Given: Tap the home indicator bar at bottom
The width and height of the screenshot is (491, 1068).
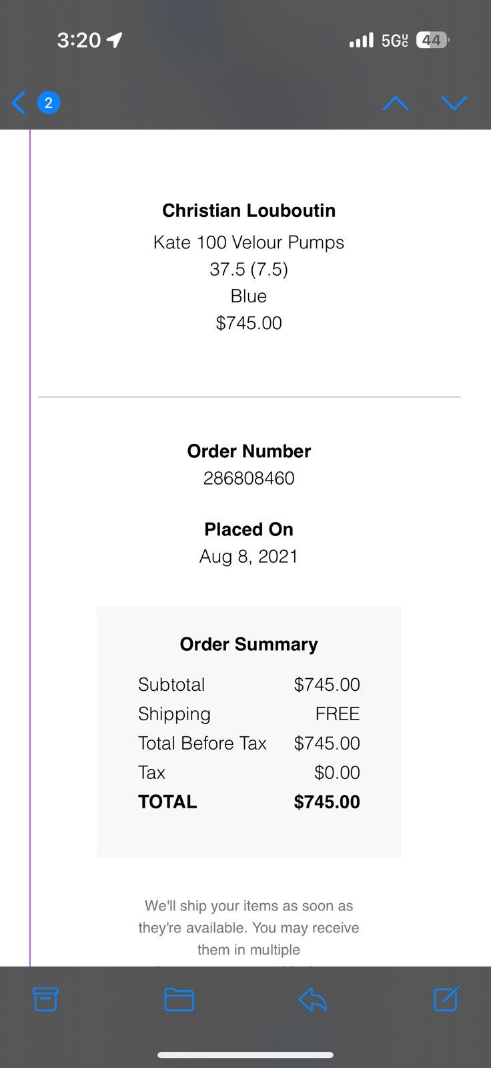Looking at the screenshot, I should tap(246, 1055).
